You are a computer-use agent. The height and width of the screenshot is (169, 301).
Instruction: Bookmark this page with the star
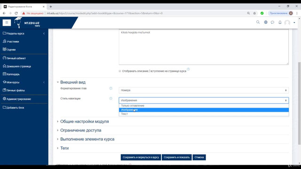[254, 13]
